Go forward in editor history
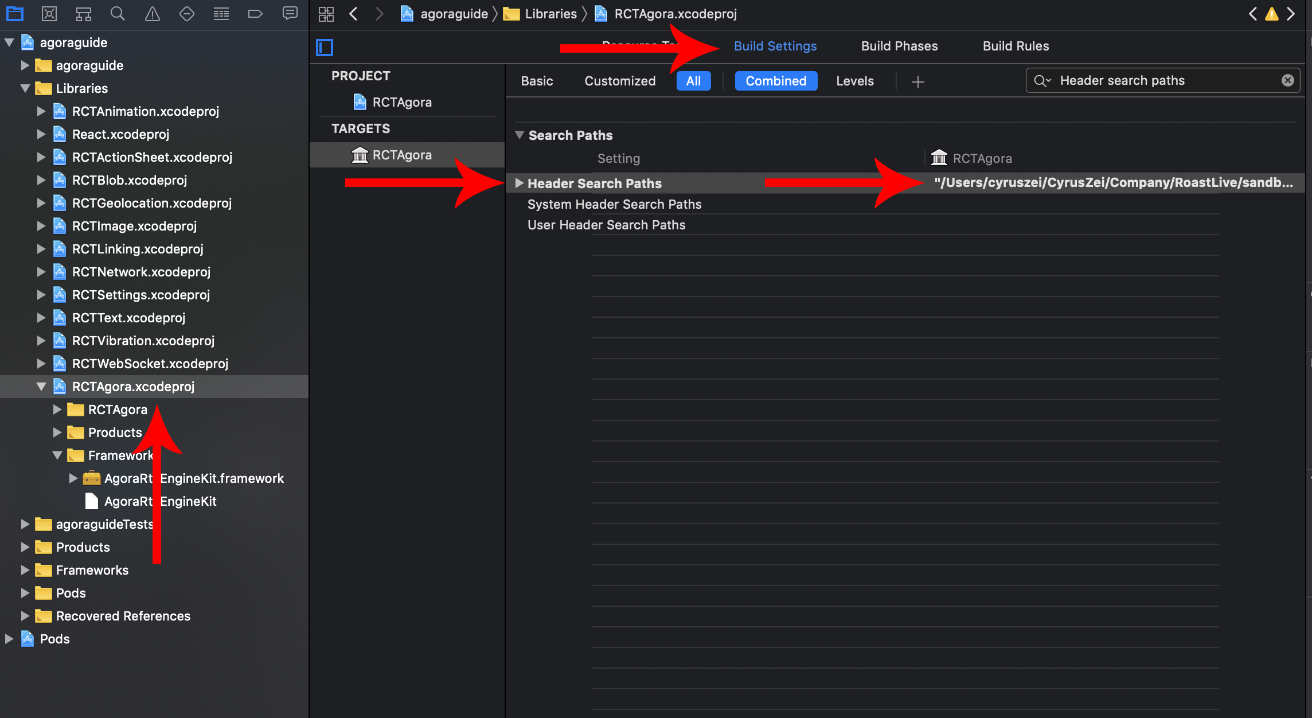This screenshot has width=1312, height=718. pyautogui.click(x=379, y=14)
